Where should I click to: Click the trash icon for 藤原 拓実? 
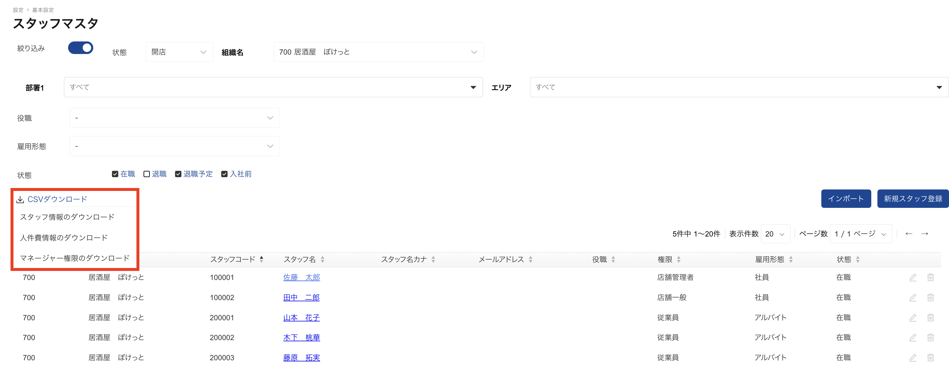click(930, 358)
